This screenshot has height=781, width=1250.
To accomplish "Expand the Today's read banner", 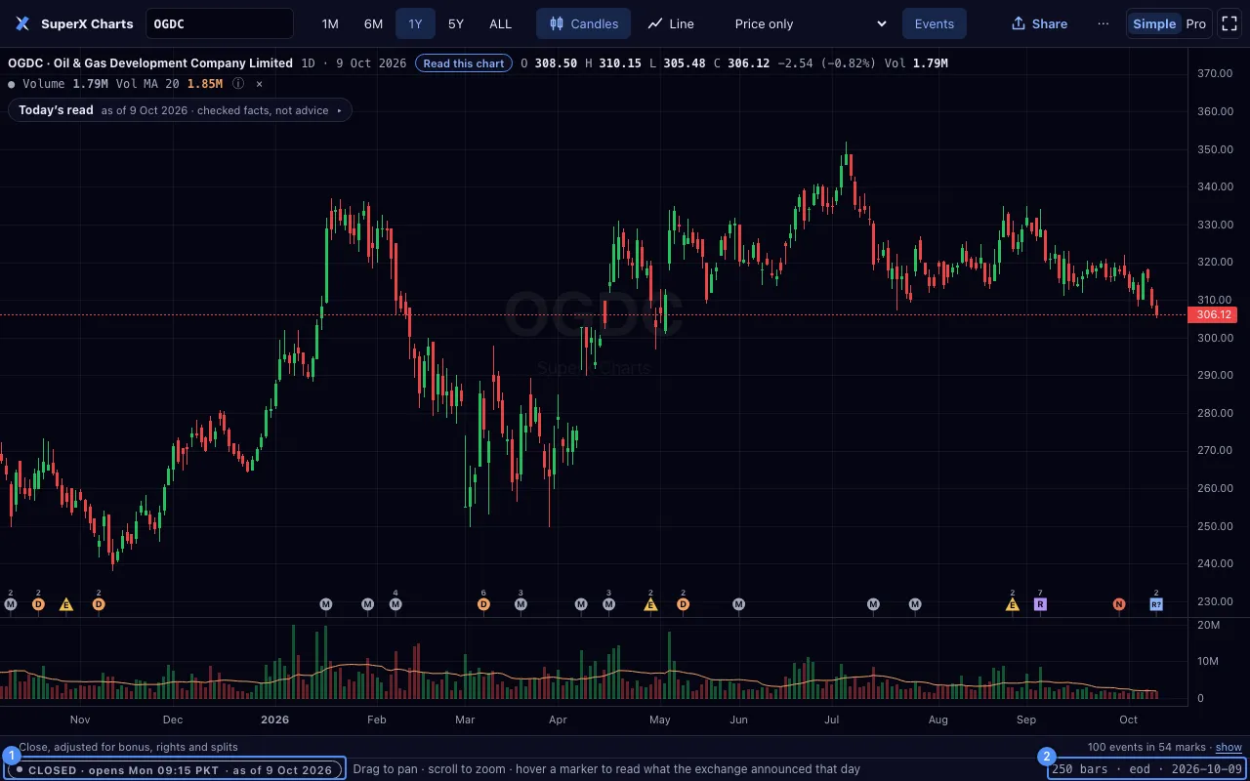I will pyautogui.click(x=180, y=110).
